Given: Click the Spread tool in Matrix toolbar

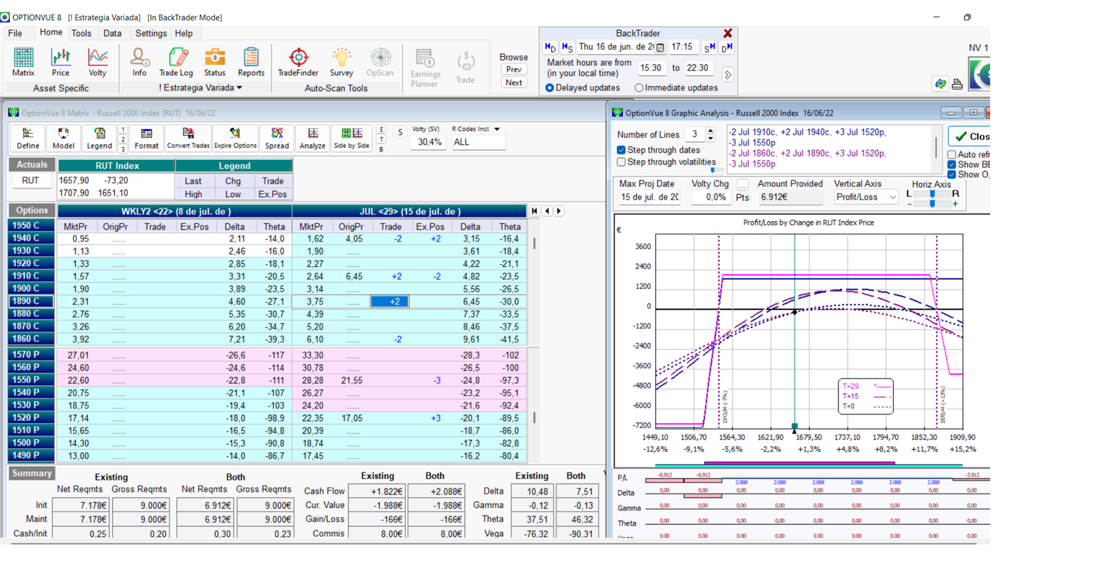Looking at the screenshot, I should tap(277, 138).
